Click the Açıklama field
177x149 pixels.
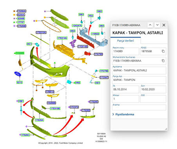[x=139, y=70]
